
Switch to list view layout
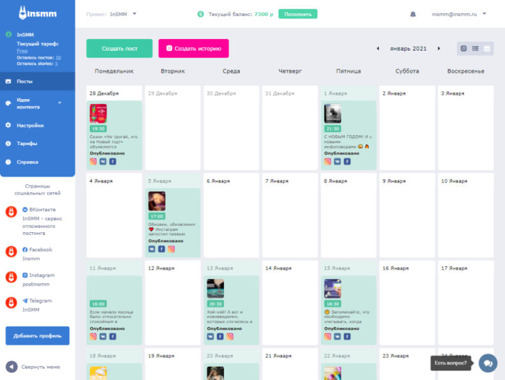(475, 49)
